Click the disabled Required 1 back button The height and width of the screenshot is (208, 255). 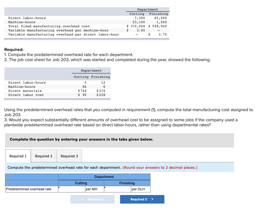pyautogui.click(x=92, y=199)
